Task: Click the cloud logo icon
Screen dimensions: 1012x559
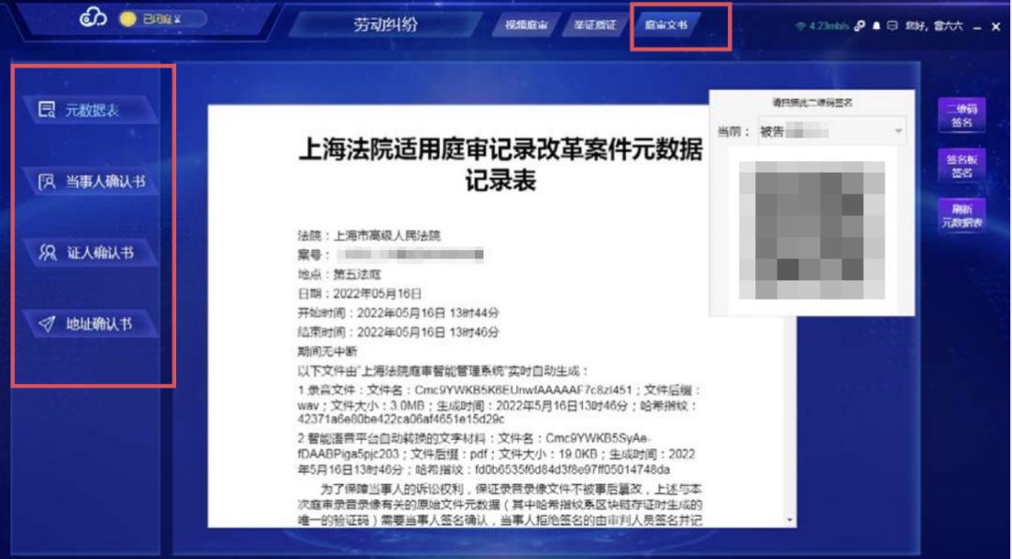Action: pyautogui.click(x=93, y=19)
